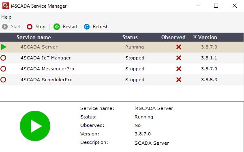Click red X in i4SCADA Server Observed cell
This screenshot has height=152, width=244.
pos(179,47)
